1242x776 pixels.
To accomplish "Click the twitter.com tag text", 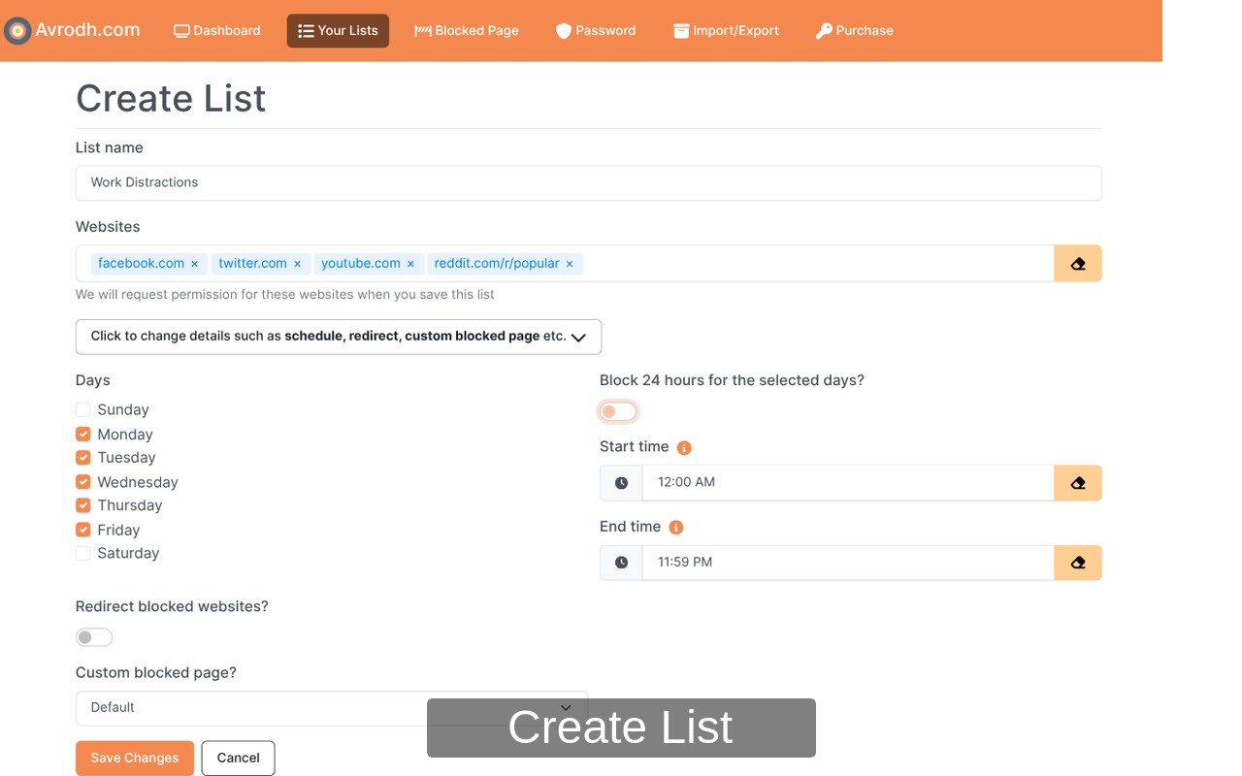I will (x=252, y=263).
